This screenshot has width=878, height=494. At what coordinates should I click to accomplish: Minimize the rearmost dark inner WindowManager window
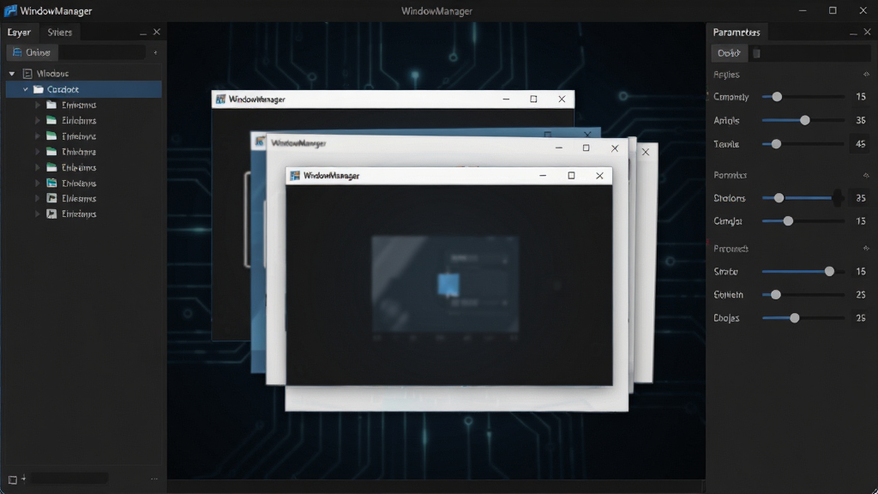(506, 99)
